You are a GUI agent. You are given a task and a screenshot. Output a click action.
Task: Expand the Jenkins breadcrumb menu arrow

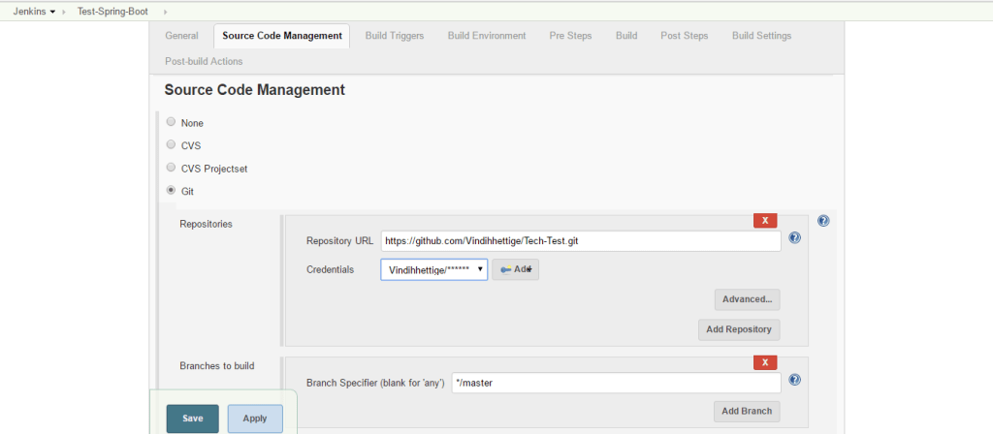[52, 12]
